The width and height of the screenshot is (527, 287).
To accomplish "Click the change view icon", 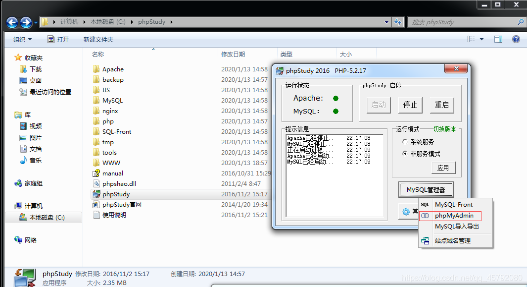I will [471, 39].
